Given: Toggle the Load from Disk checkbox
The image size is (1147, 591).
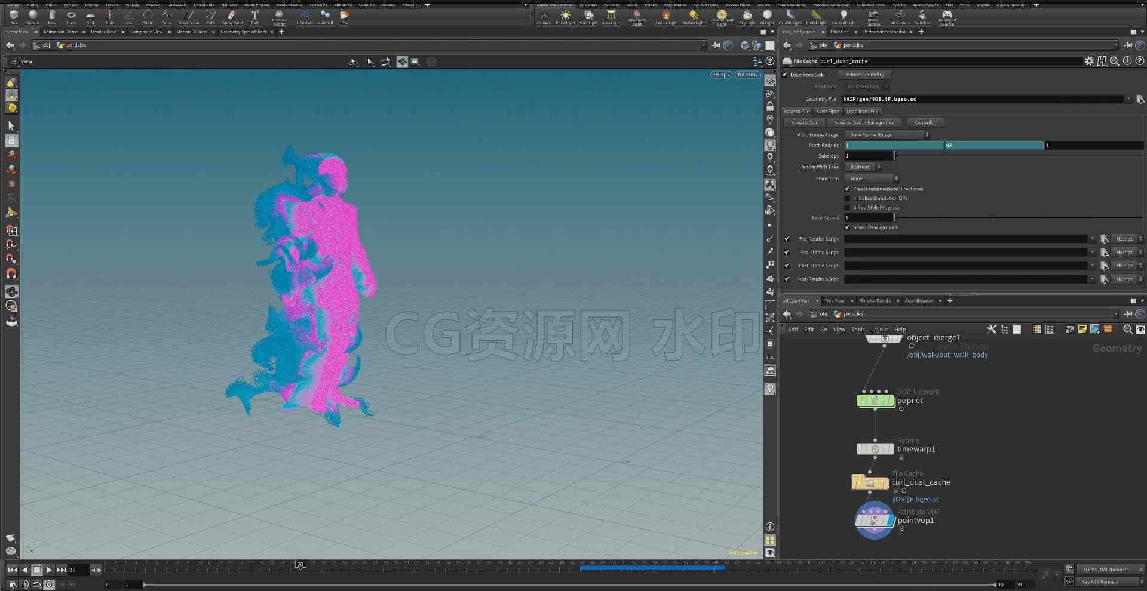Looking at the screenshot, I should tap(784, 75).
